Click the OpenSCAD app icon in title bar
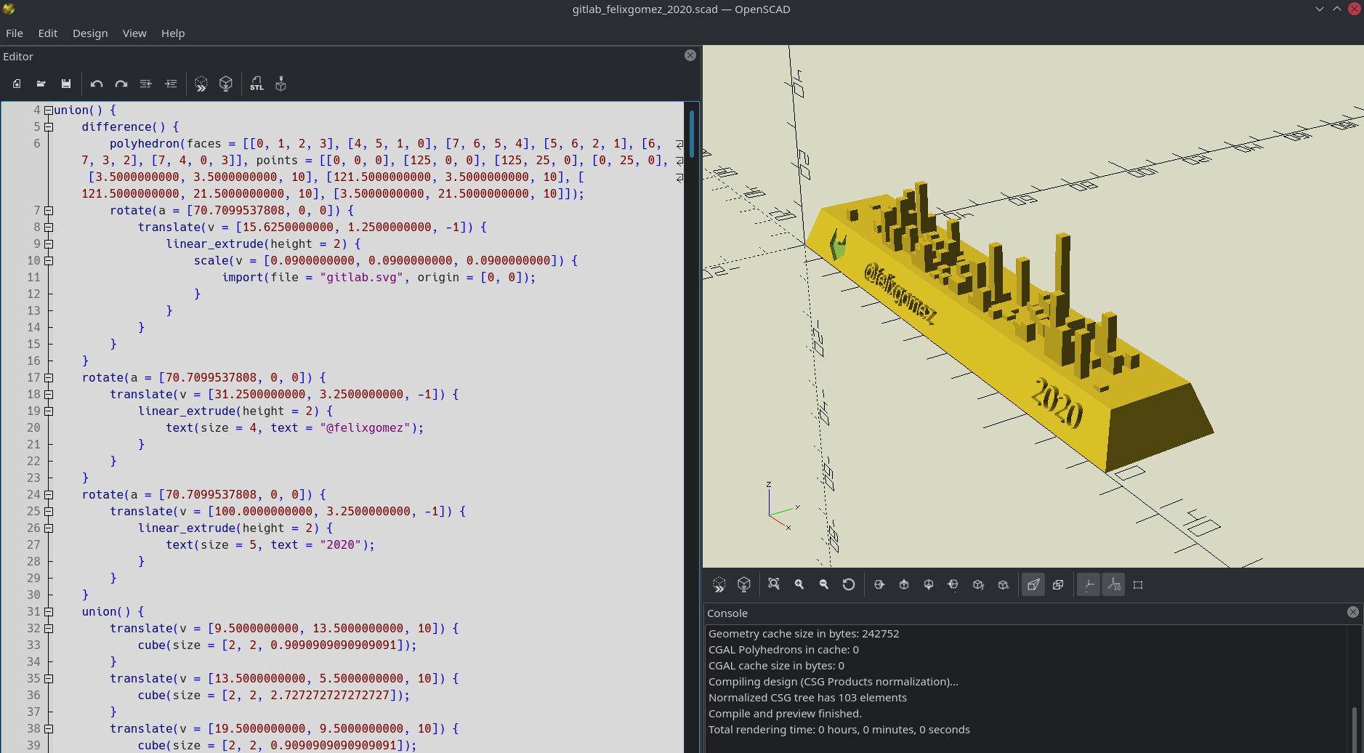This screenshot has width=1364, height=753. tap(9, 9)
